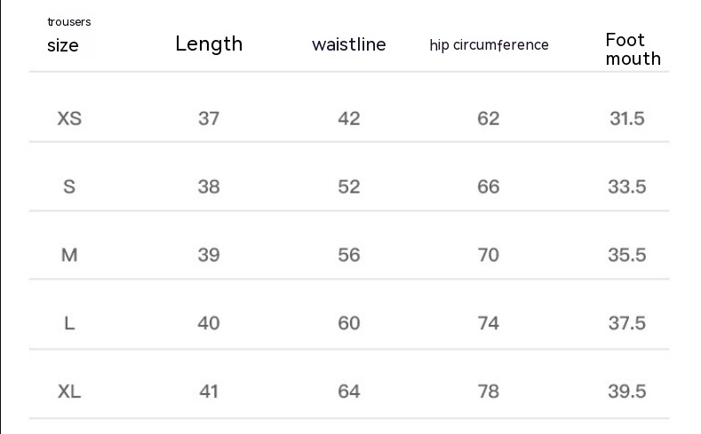Image resolution: width=701 pixels, height=434 pixels.
Task: Click the M foot mouth value 35.5
Action: point(627,255)
